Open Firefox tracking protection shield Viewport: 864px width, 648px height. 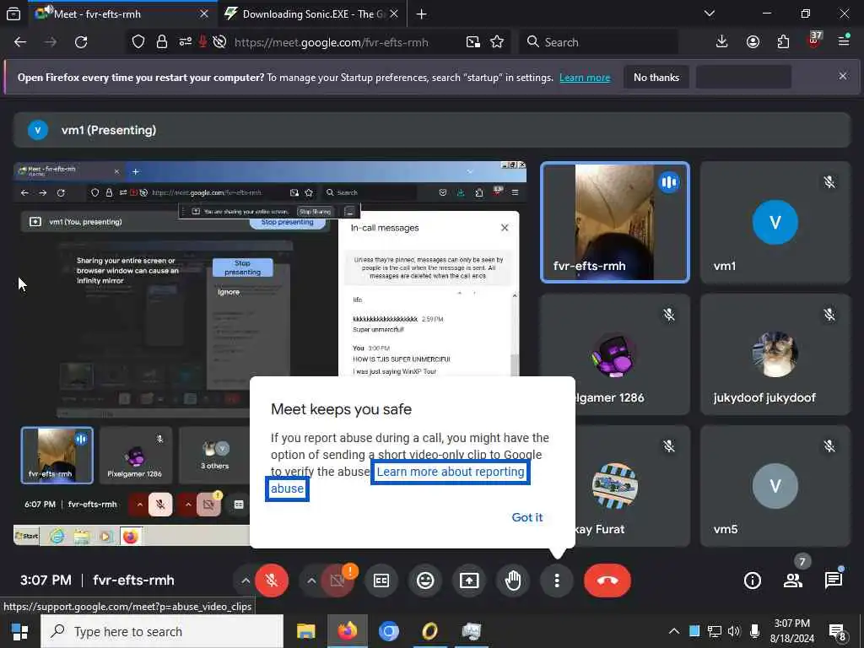pos(138,42)
